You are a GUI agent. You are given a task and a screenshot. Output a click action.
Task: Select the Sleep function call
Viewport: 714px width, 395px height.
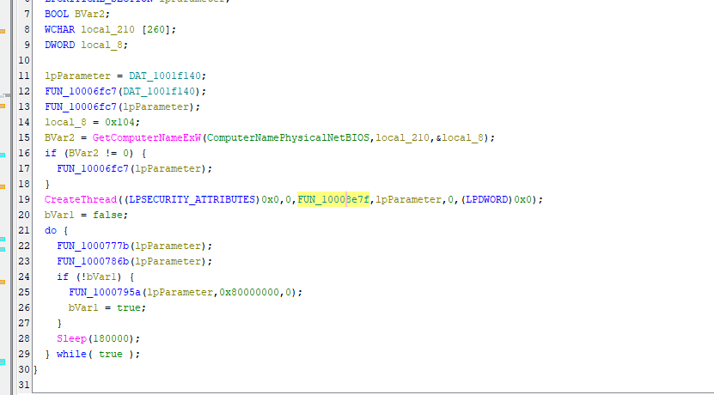(x=71, y=338)
